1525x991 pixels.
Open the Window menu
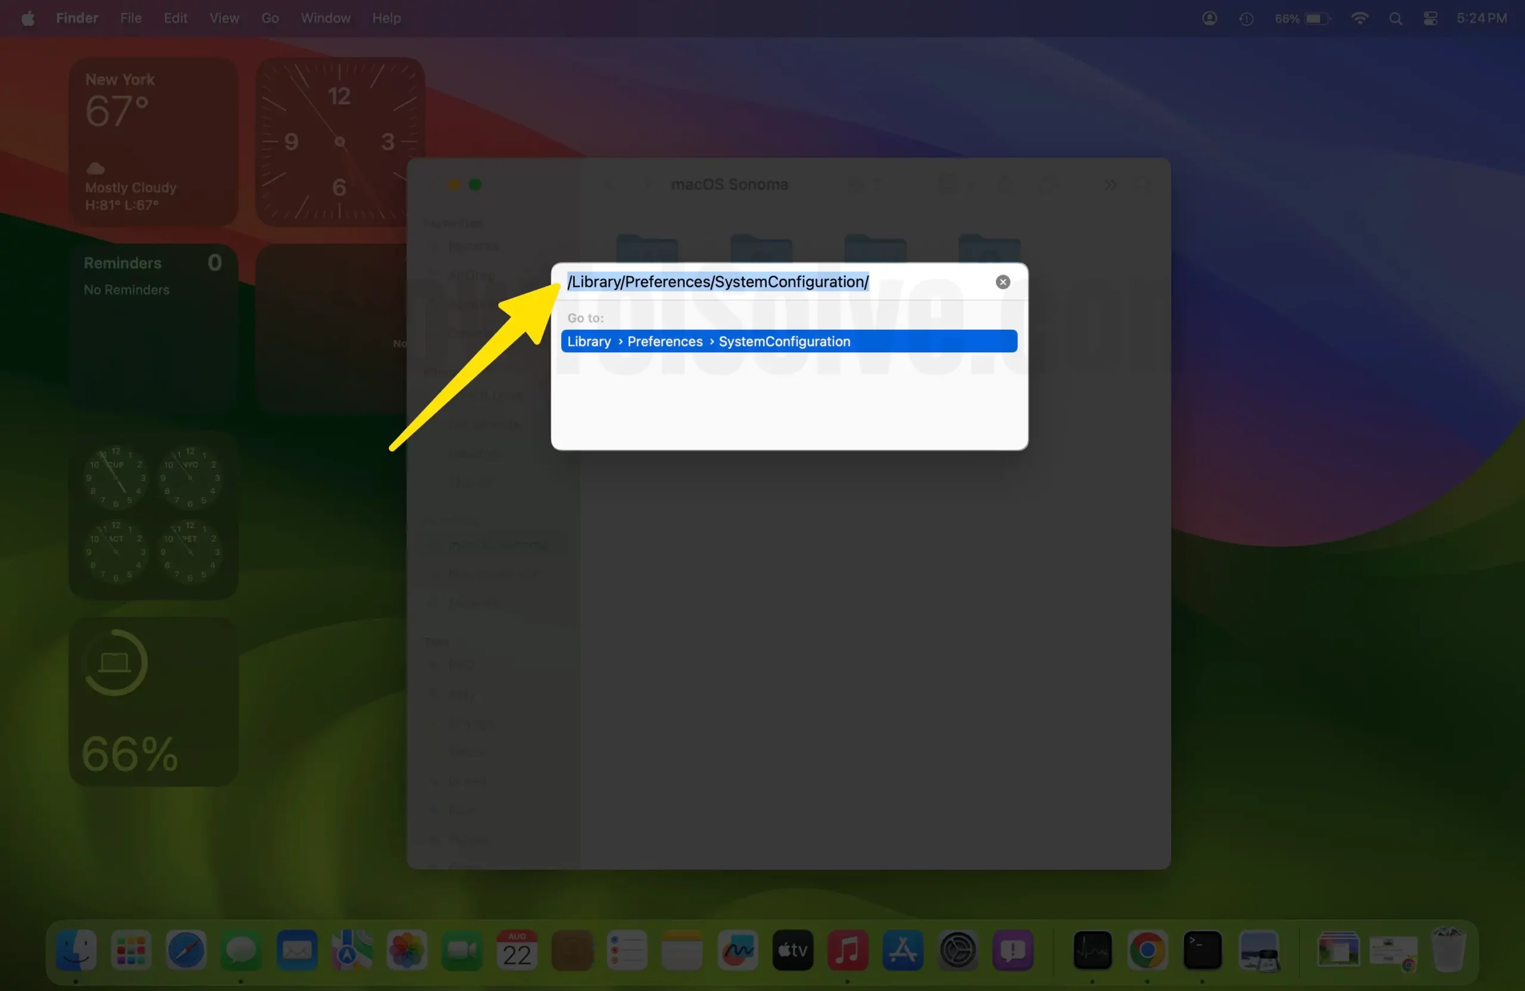point(325,18)
